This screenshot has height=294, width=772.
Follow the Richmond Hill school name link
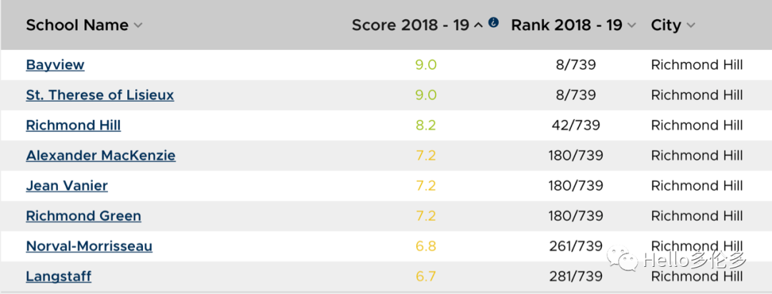point(74,126)
